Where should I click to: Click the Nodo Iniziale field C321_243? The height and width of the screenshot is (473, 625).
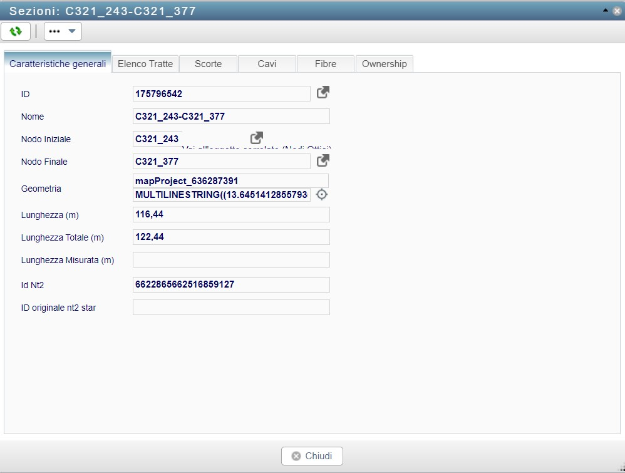pyautogui.click(x=157, y=139)
